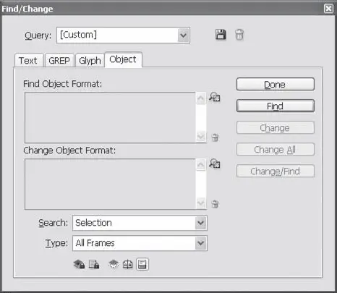Screen dimensions: 337x293
Task: Toggle Include Hidden Layers icon
Action: 114,264
